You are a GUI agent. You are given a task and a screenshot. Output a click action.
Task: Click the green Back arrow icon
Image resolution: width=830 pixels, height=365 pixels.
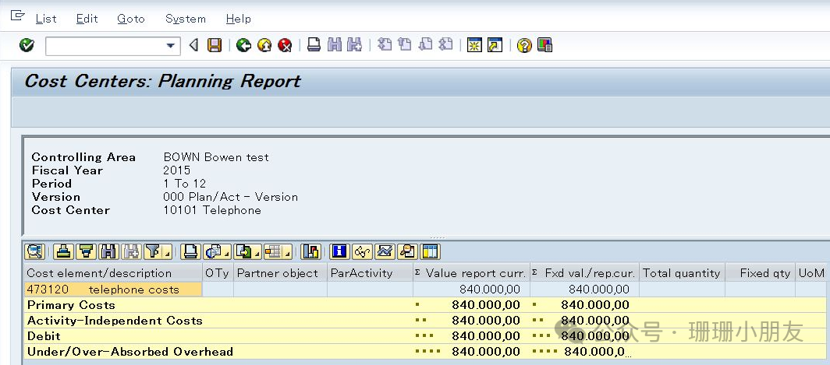coord(243,46)
